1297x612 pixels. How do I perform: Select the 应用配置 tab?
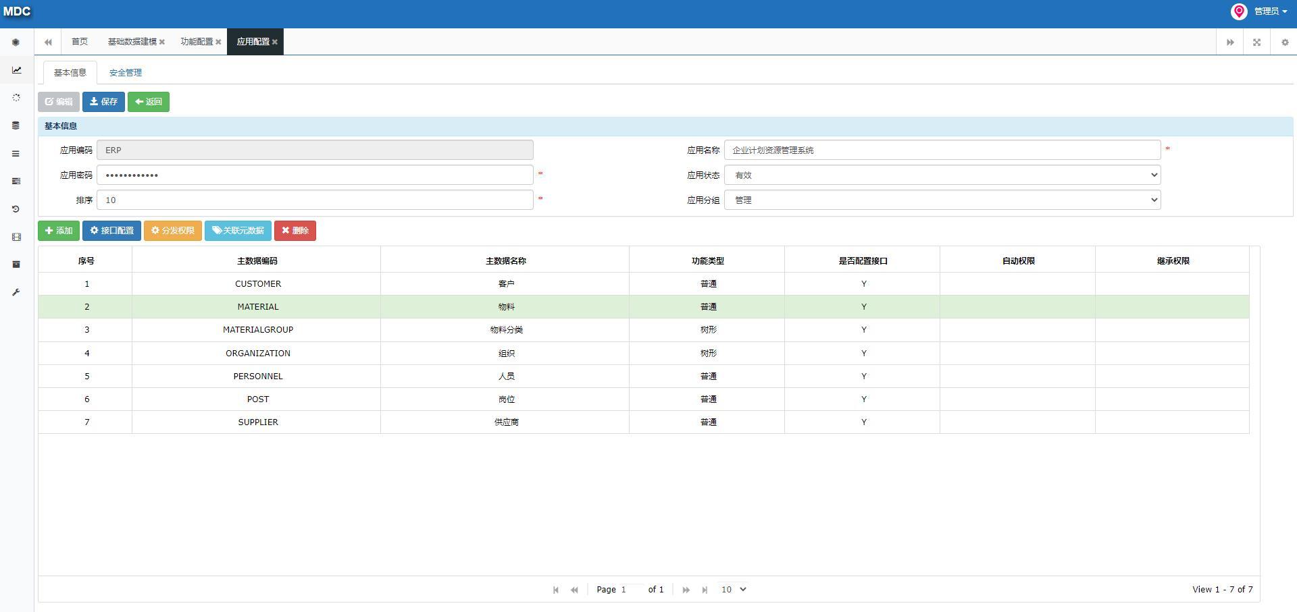(253, 42)
